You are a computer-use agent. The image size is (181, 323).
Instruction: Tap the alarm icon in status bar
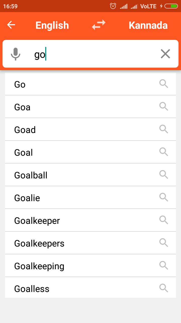(113, 6)
